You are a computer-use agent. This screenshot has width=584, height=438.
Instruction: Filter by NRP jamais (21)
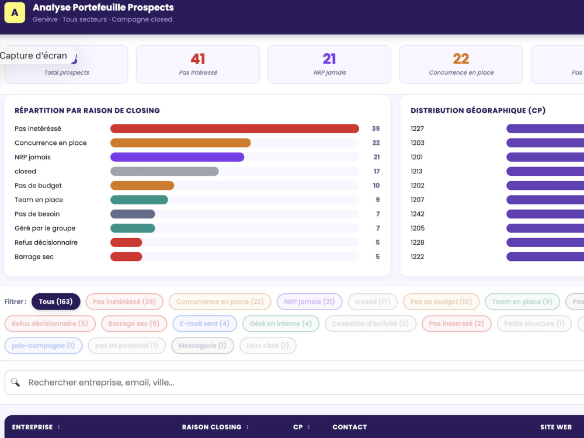click(310, 302)
